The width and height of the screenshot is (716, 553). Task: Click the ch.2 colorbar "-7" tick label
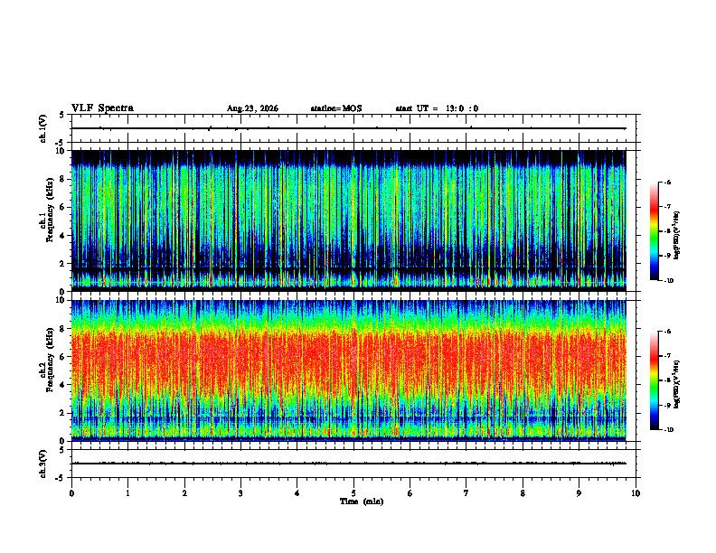pos(667,356)
